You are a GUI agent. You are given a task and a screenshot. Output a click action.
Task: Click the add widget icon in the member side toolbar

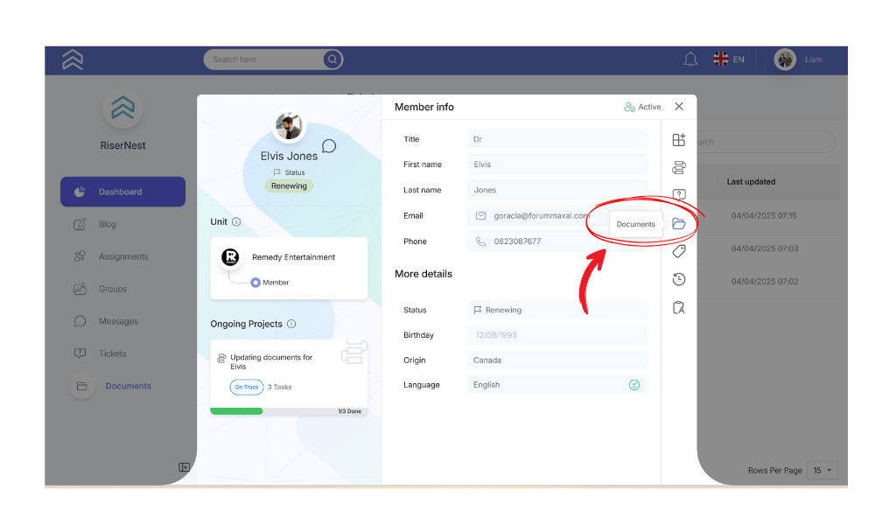click(x=679, y=139)
